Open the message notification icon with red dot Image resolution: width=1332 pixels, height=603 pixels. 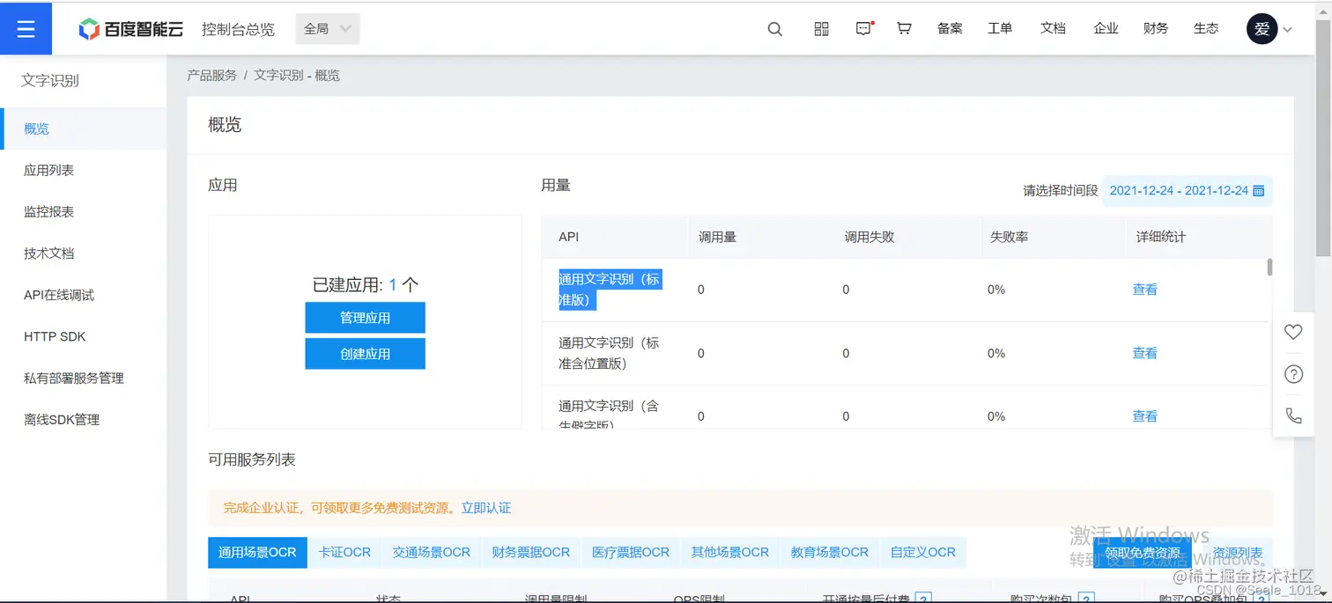(862, 28)
